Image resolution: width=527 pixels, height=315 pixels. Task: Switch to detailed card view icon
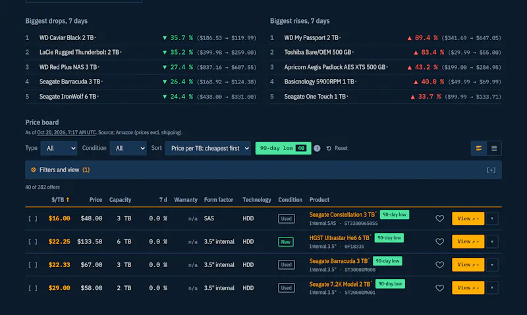point(479,148)
